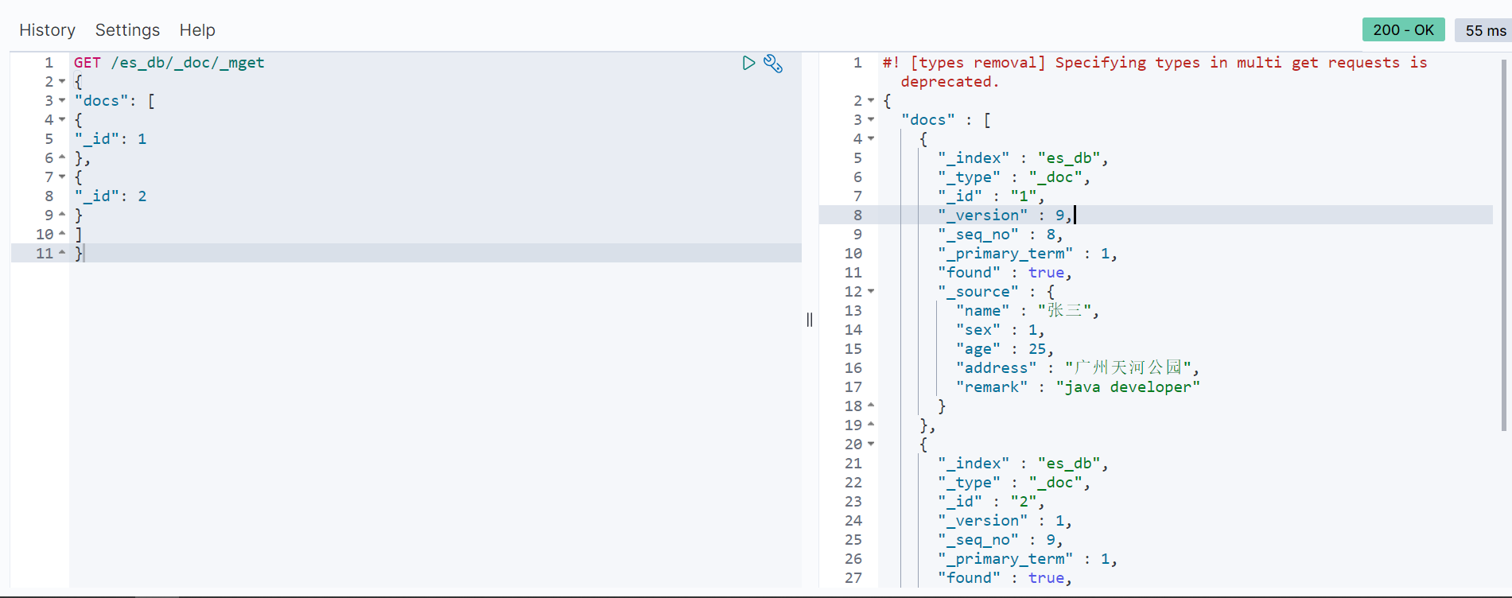Viewport: 1512px width, 598px height.
Task: Click the empty area of the request editor
Action: tap(435, 425)
